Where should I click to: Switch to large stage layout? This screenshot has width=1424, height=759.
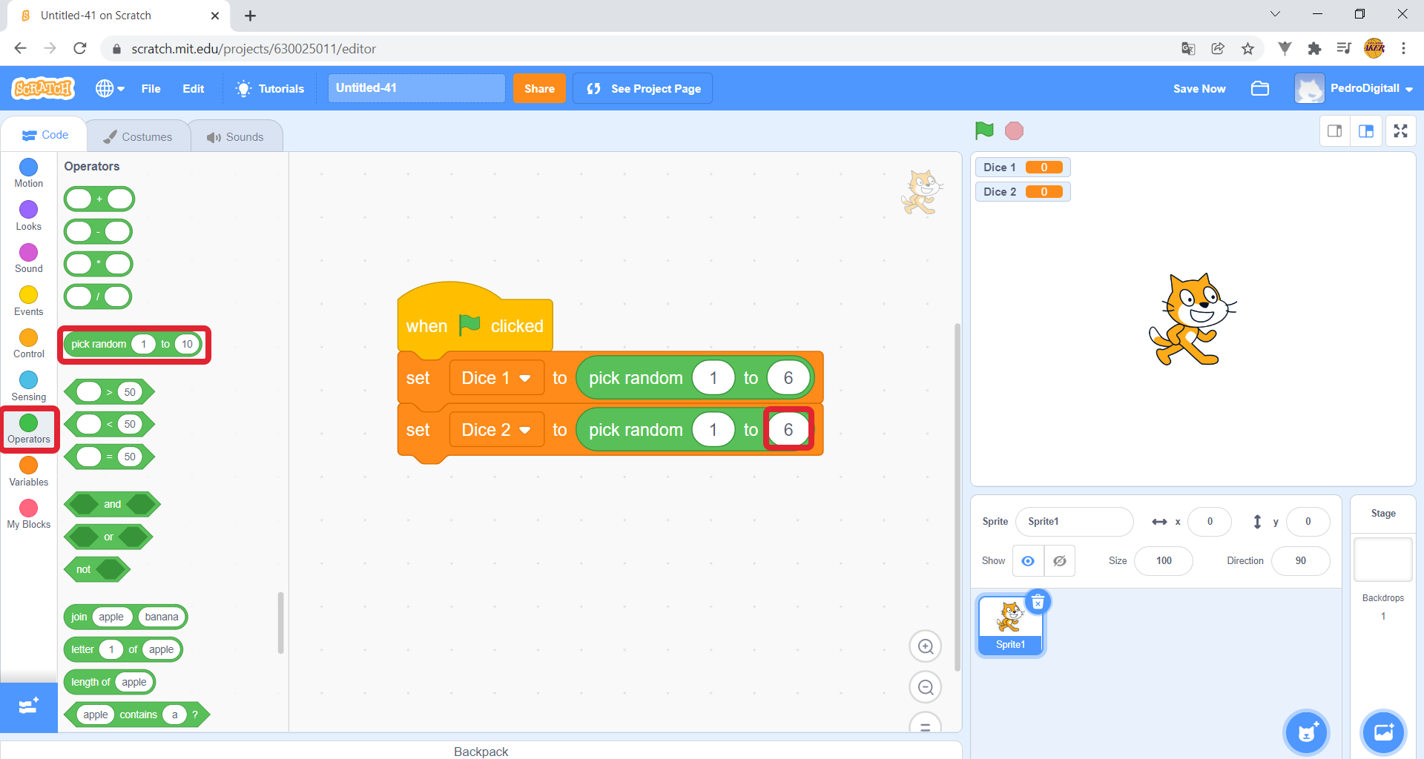(1366, 131)
